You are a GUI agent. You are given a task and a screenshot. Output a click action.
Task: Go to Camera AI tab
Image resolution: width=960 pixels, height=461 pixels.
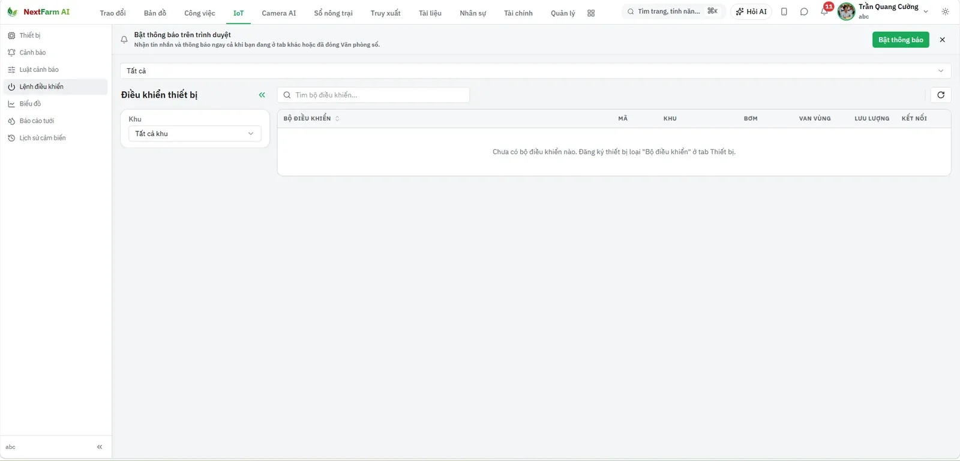point(279,13)
